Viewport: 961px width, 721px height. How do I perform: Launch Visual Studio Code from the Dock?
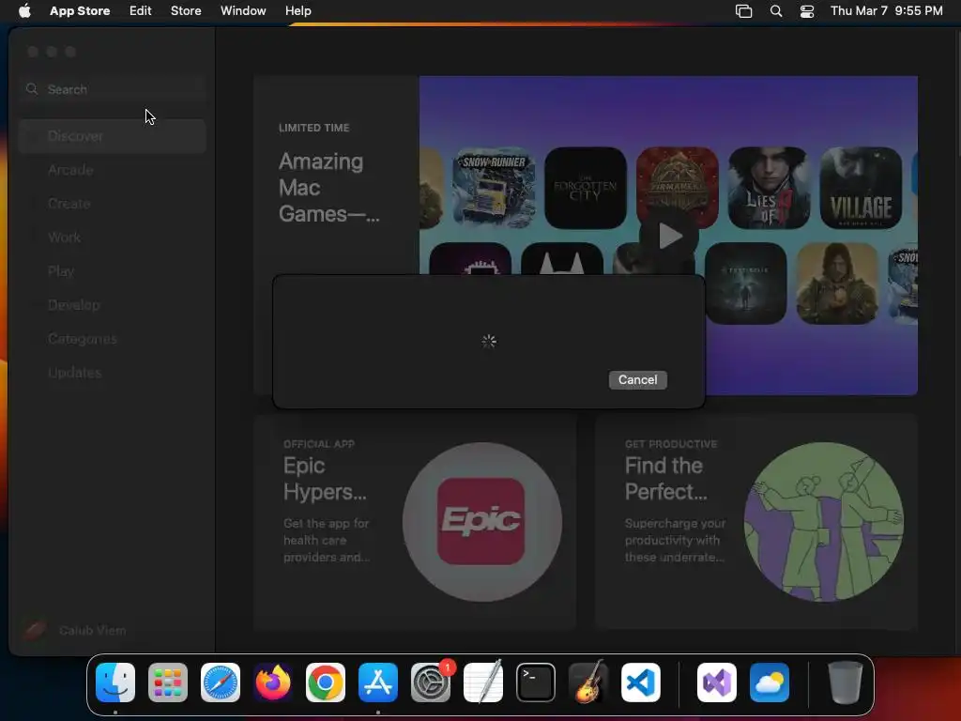[x=640, y=683]
